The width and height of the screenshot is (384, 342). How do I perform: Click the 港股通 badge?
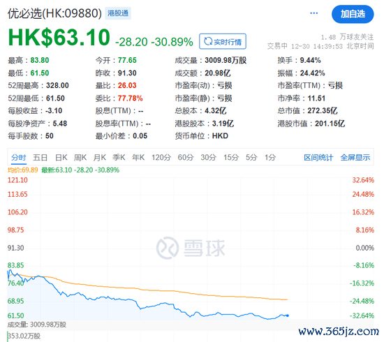click(118, 13)
